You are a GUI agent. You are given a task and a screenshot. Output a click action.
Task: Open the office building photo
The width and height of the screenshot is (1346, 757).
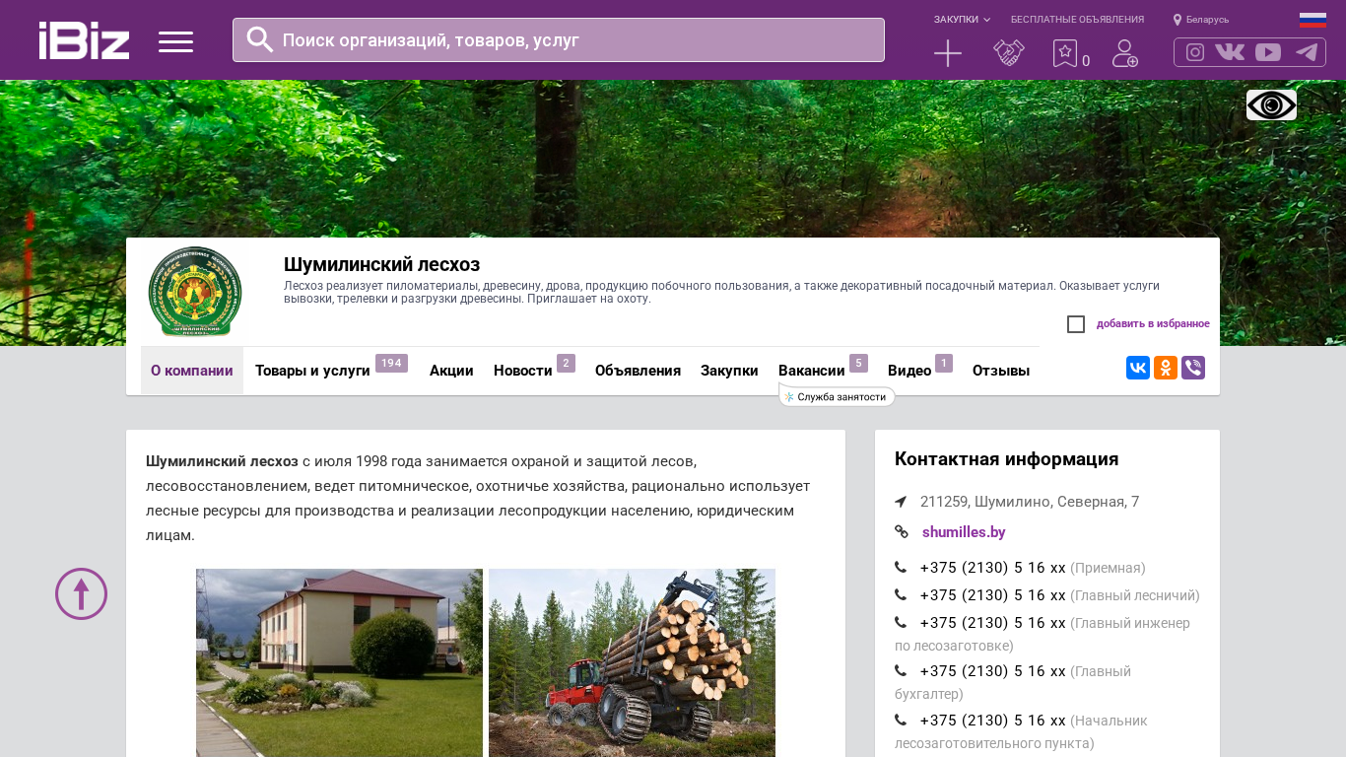[x=339, y=662]
